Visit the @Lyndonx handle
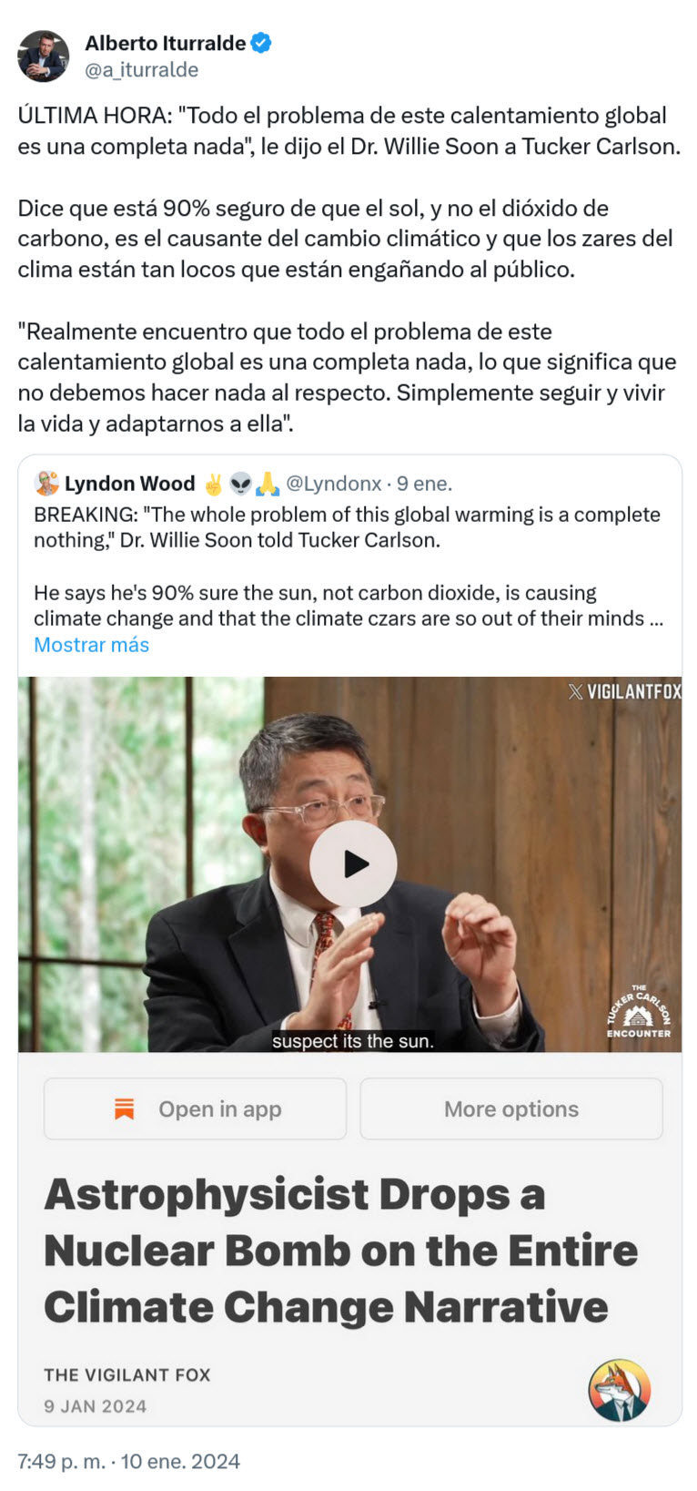Screen dimensions: 697x1491 click(x=334, y=484)
